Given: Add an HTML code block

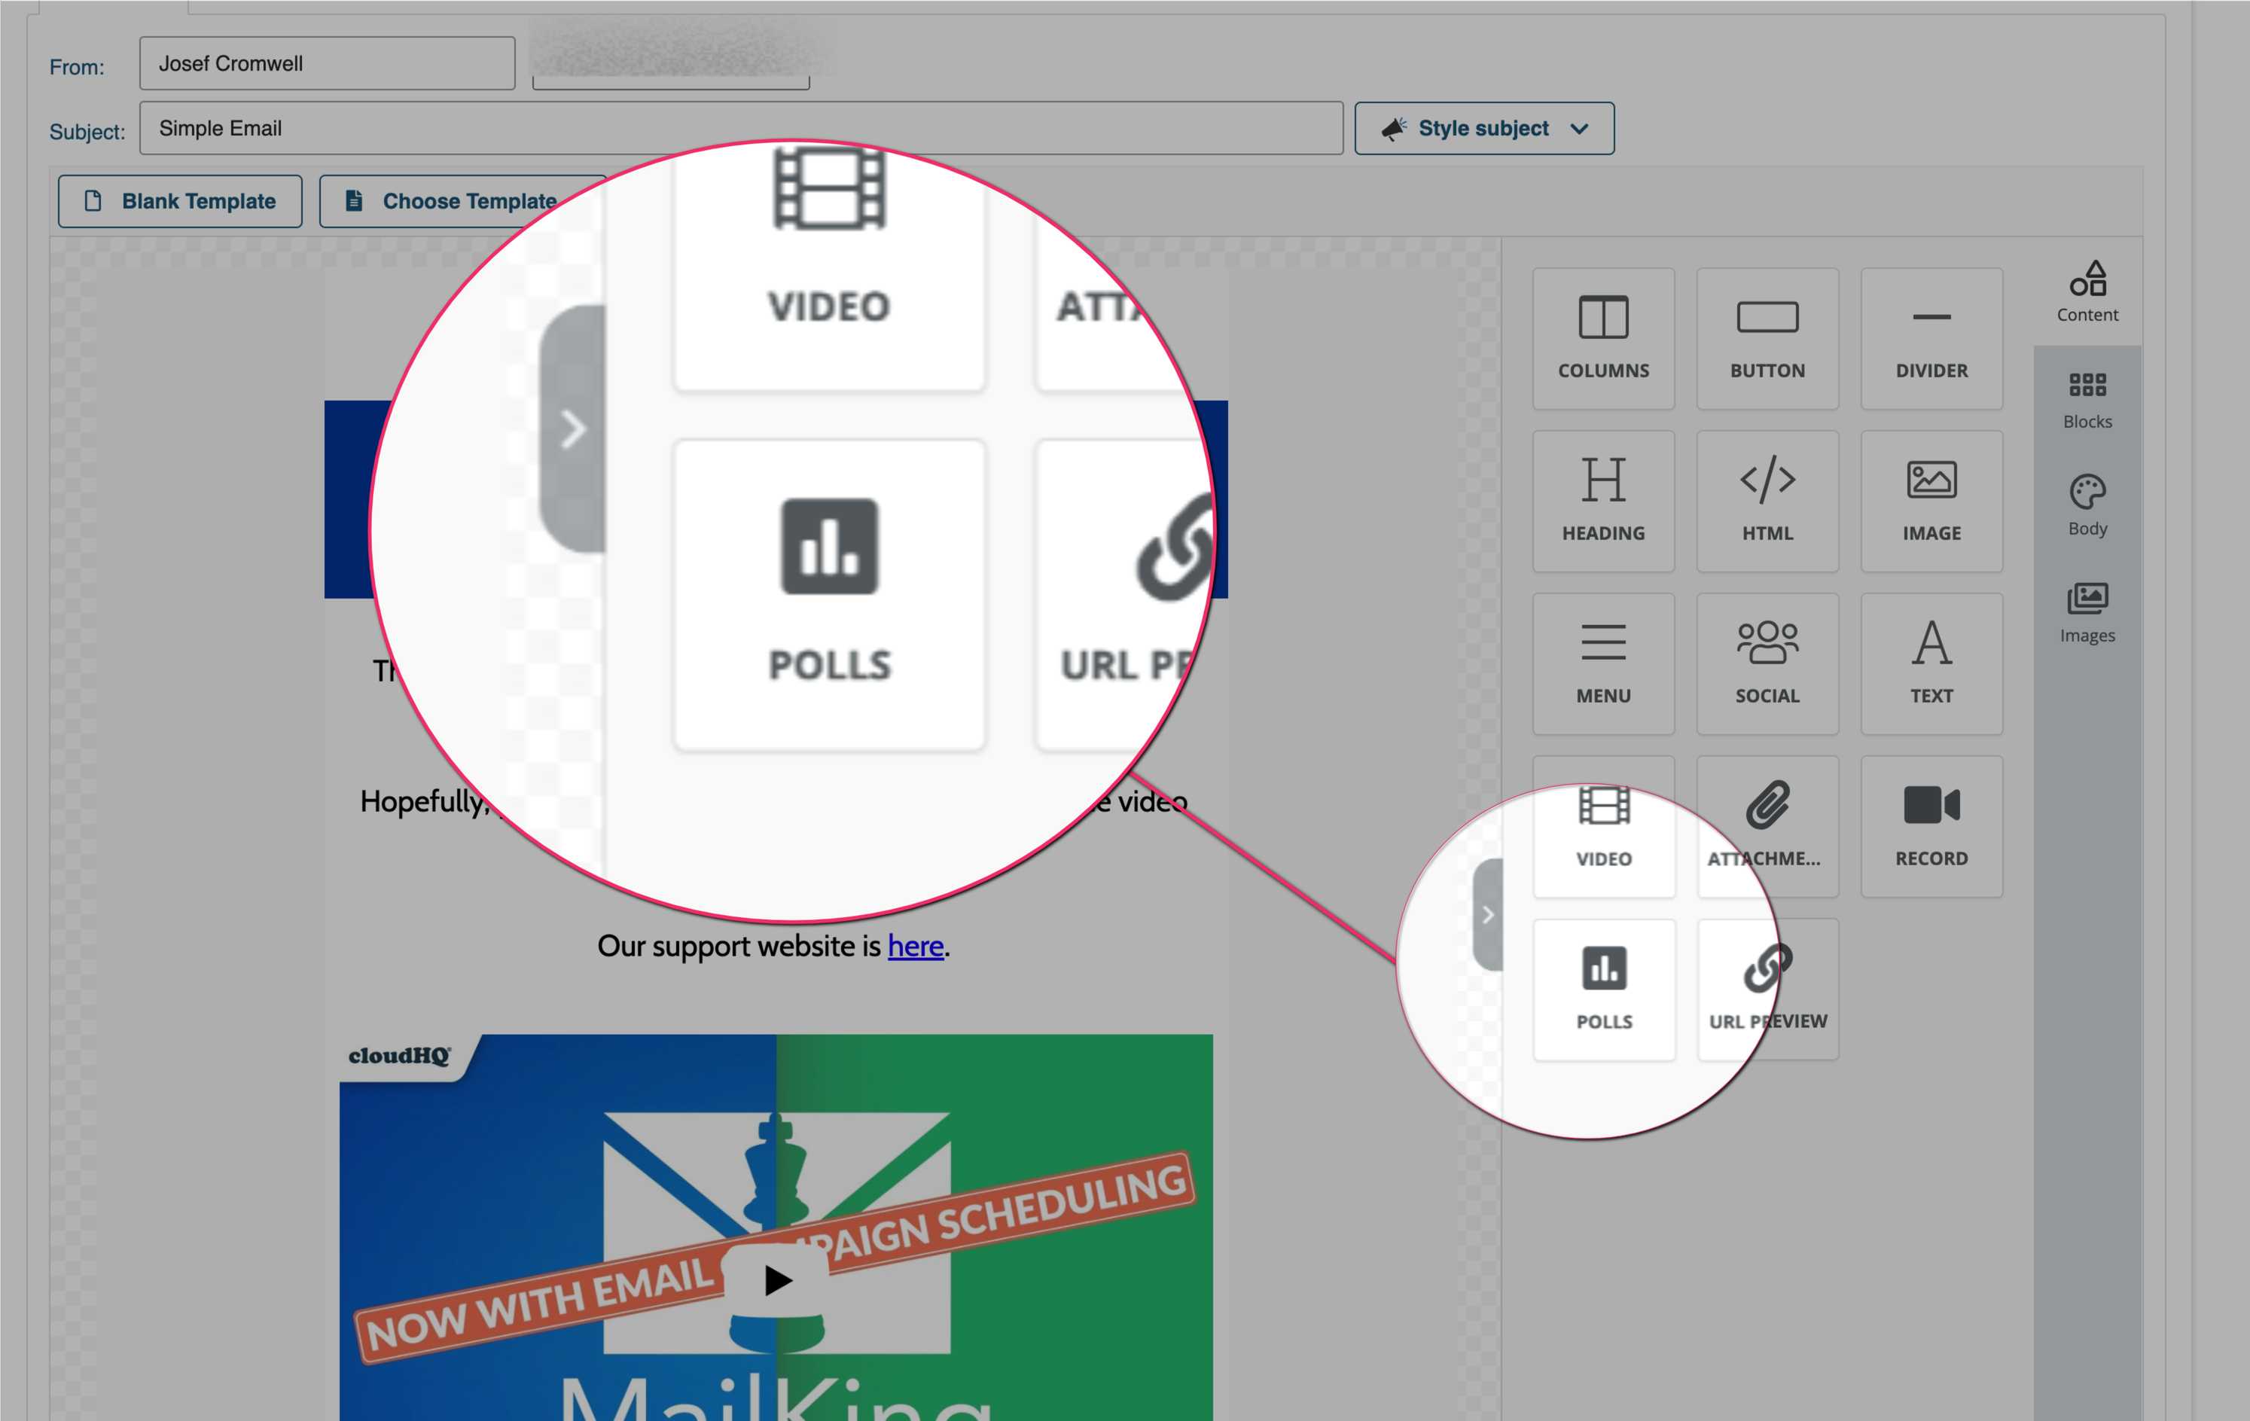Looking at the screenshot, I should click(1767, 501).
